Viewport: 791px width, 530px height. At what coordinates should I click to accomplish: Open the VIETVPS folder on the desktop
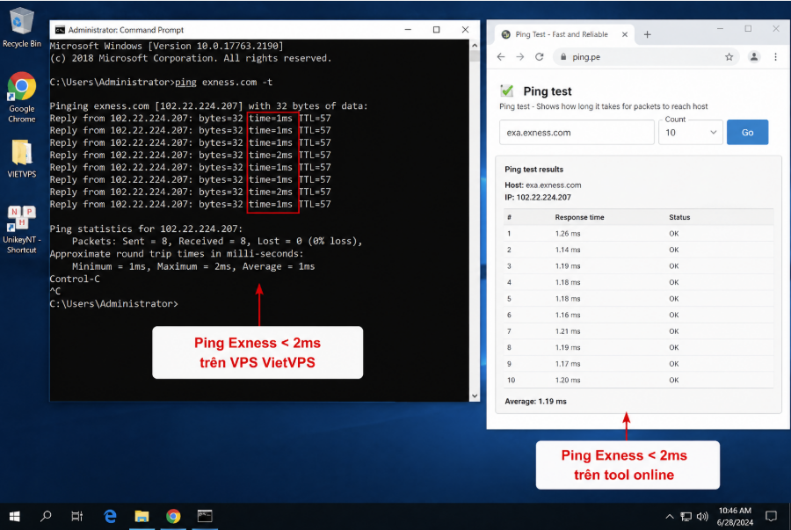22,158
